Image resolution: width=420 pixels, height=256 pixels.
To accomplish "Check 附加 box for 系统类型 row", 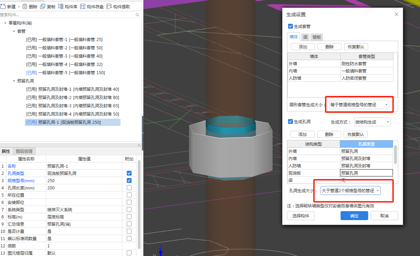I will point(129,209).
